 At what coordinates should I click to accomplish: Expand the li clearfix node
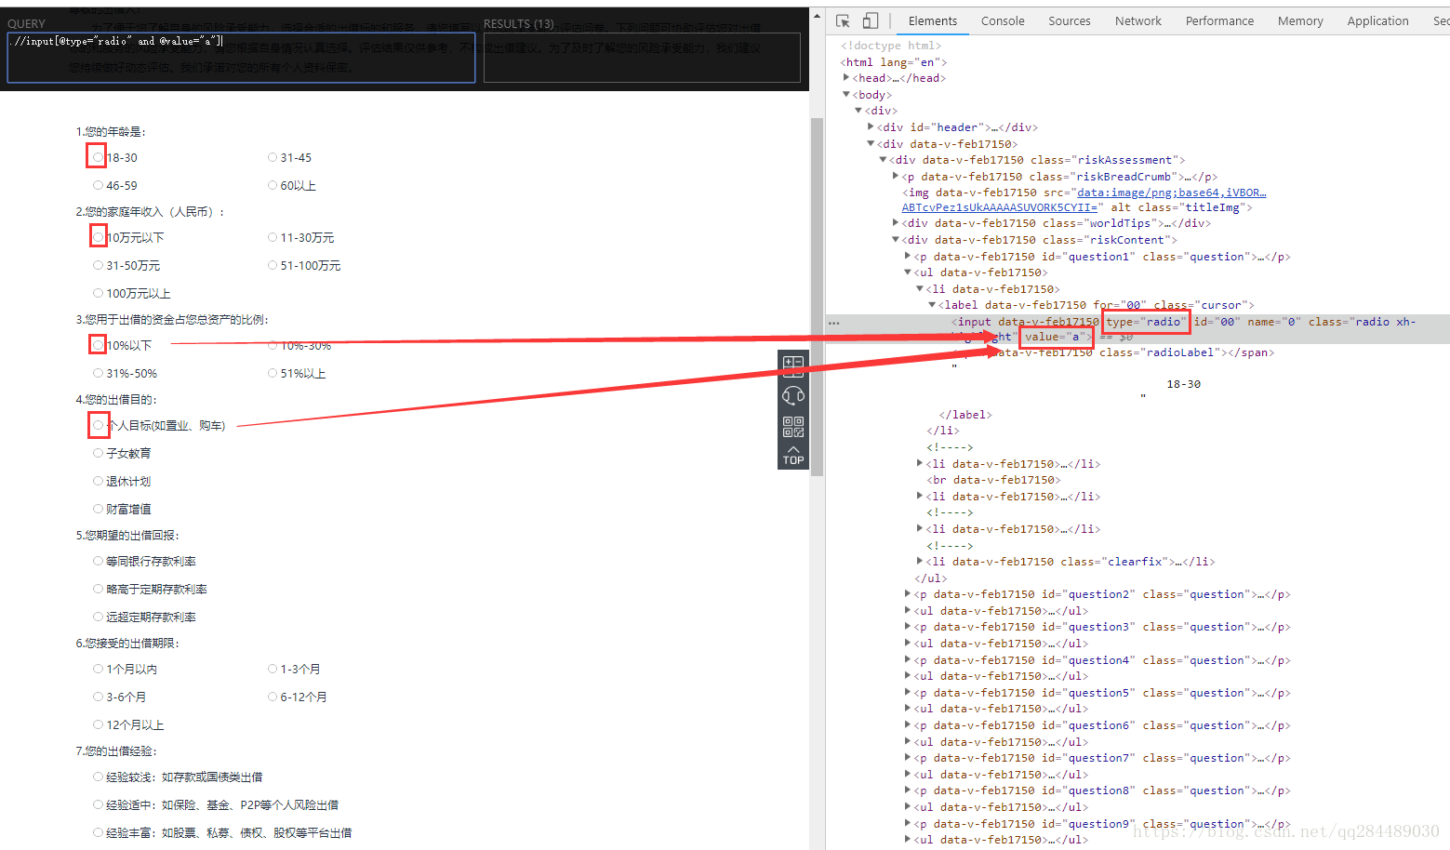920,562
